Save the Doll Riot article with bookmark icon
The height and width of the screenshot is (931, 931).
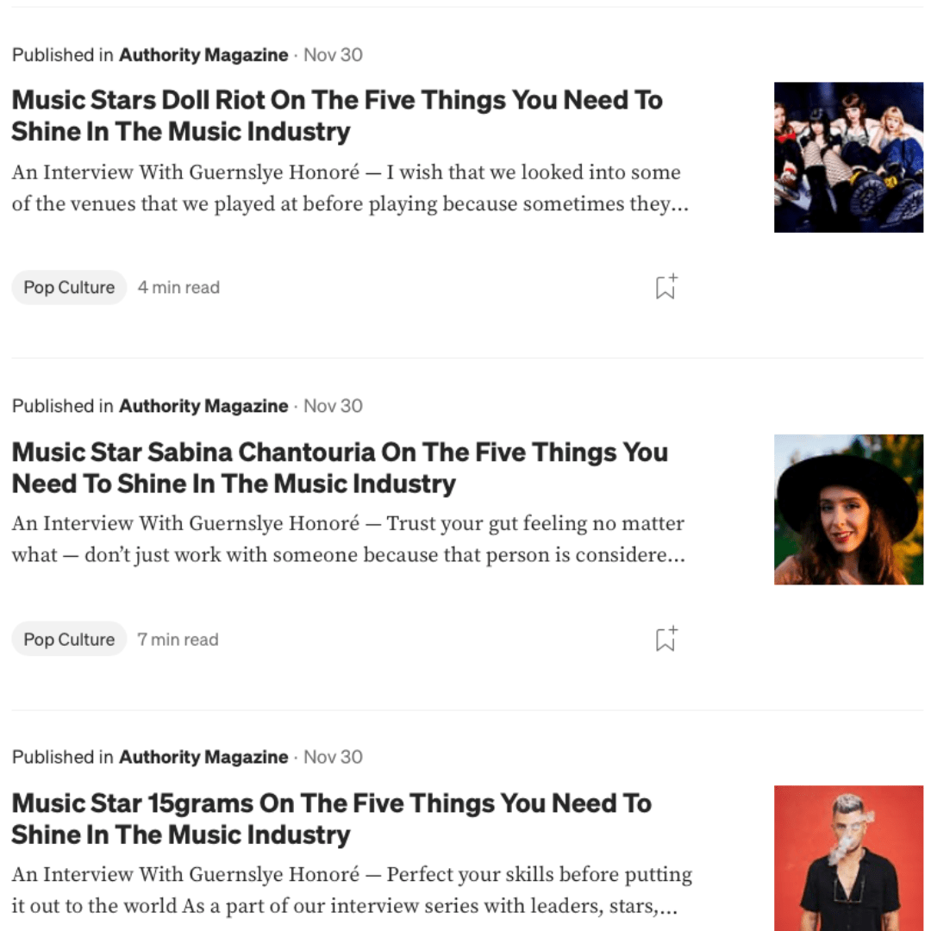[665, 287]
